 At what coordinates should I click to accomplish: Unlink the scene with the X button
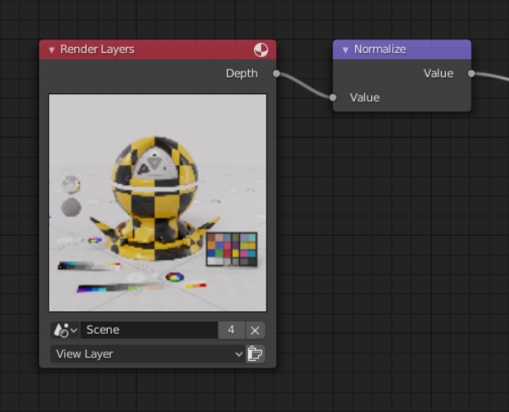pyautogui.click(x=255, y=330)
